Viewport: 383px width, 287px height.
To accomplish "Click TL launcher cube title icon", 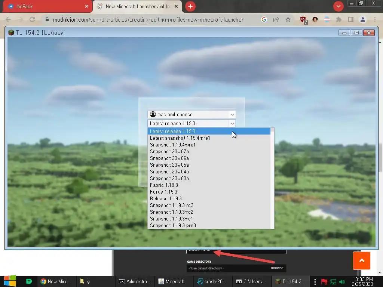I will pyautogui.click(x=11, y=33).
